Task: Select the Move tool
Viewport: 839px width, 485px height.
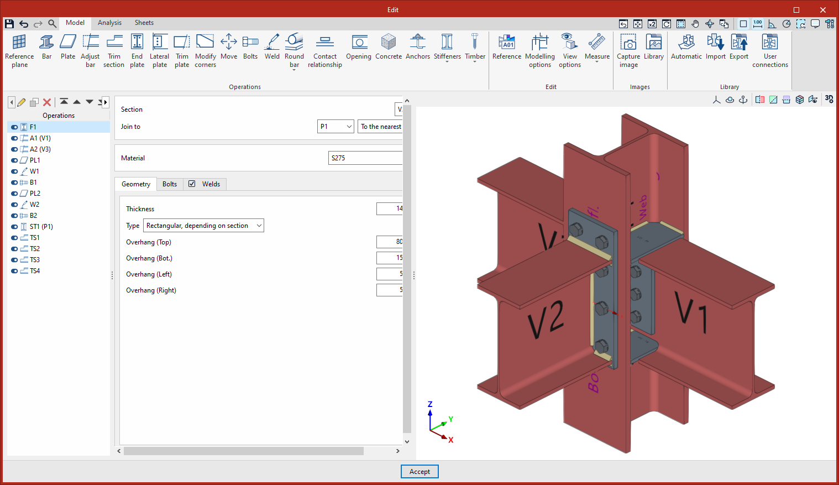Action: 229,47
